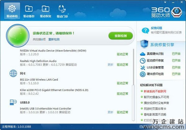
Task: Open the 驱动体检 gear tab
Action: tap(12, 11)
